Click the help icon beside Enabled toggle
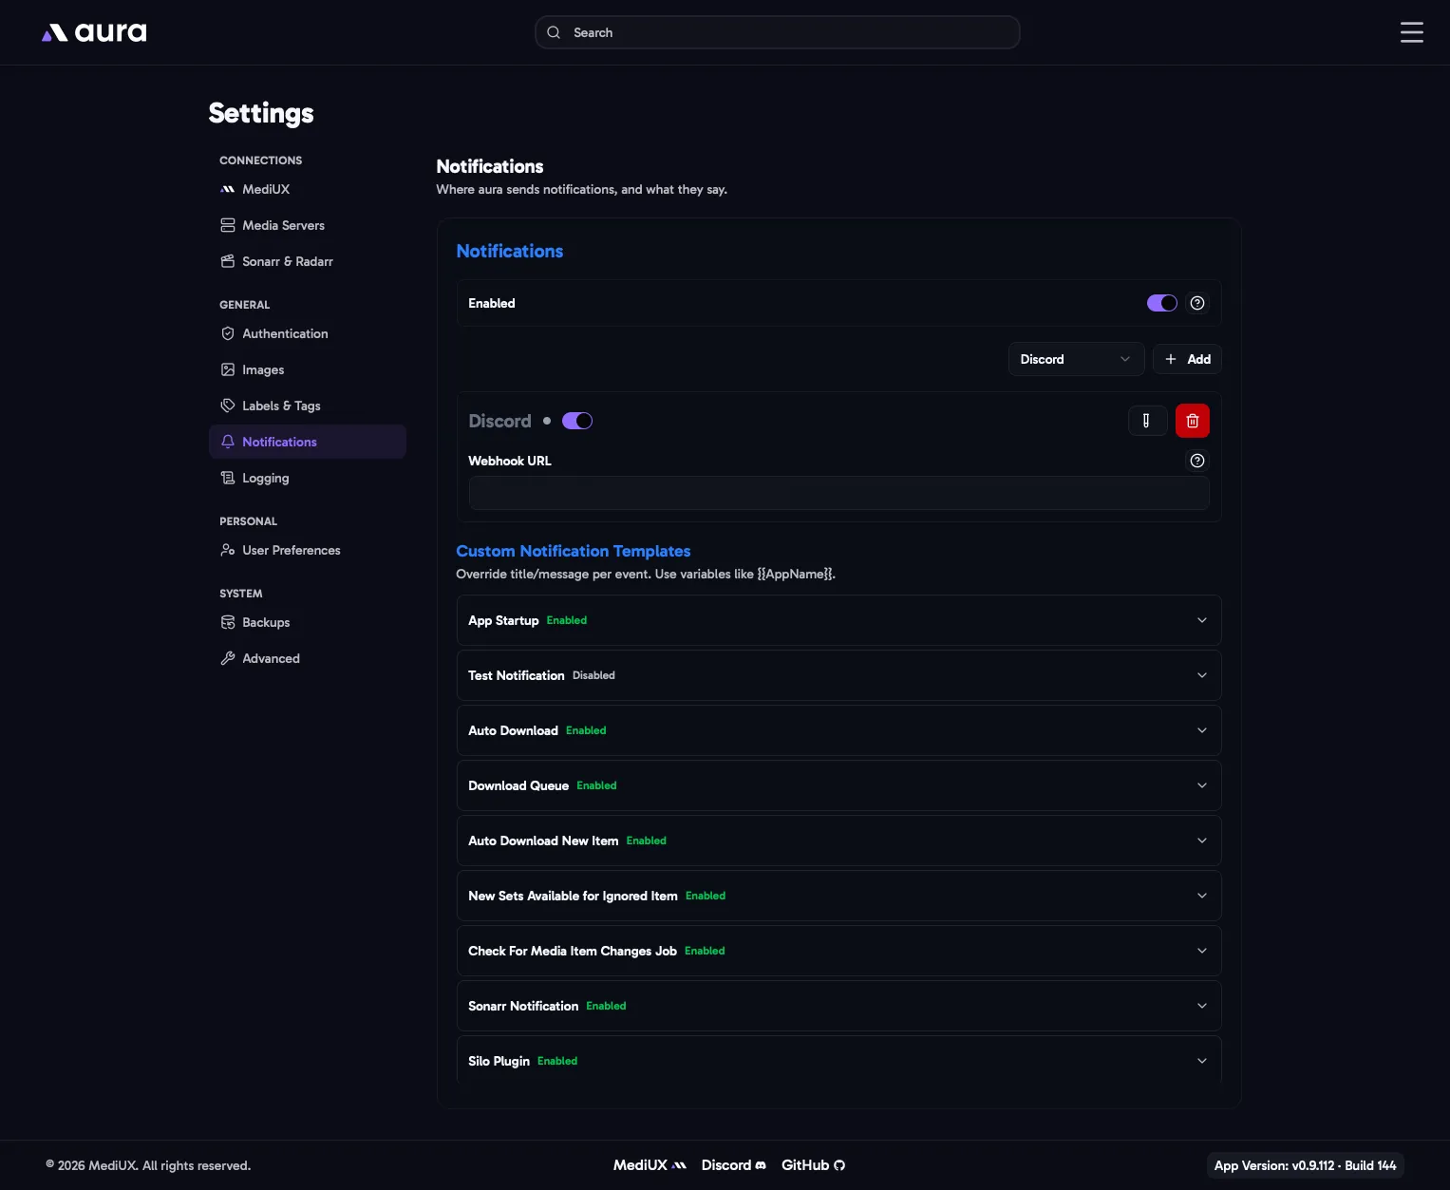The height and width of the screenshot is (1190, 1450). (1197, 303)
